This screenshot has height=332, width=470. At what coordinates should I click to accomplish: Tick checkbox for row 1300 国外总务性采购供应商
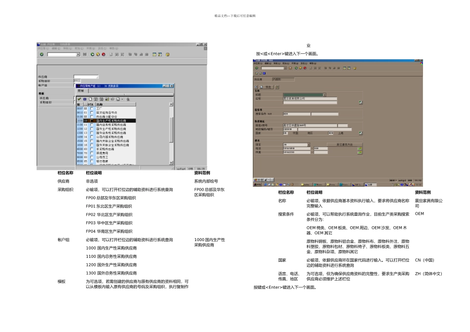pyautogui.click(x=92, y=133)
